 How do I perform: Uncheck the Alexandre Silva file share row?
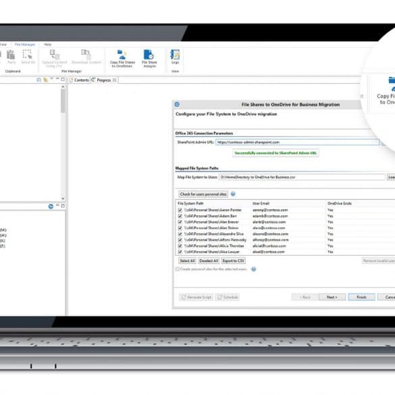(180, 234)
